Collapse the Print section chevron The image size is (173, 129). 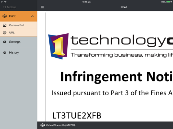click(32, 16)
